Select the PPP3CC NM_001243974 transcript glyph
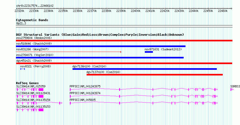This screenshot has width=240, height=125. 143,96
